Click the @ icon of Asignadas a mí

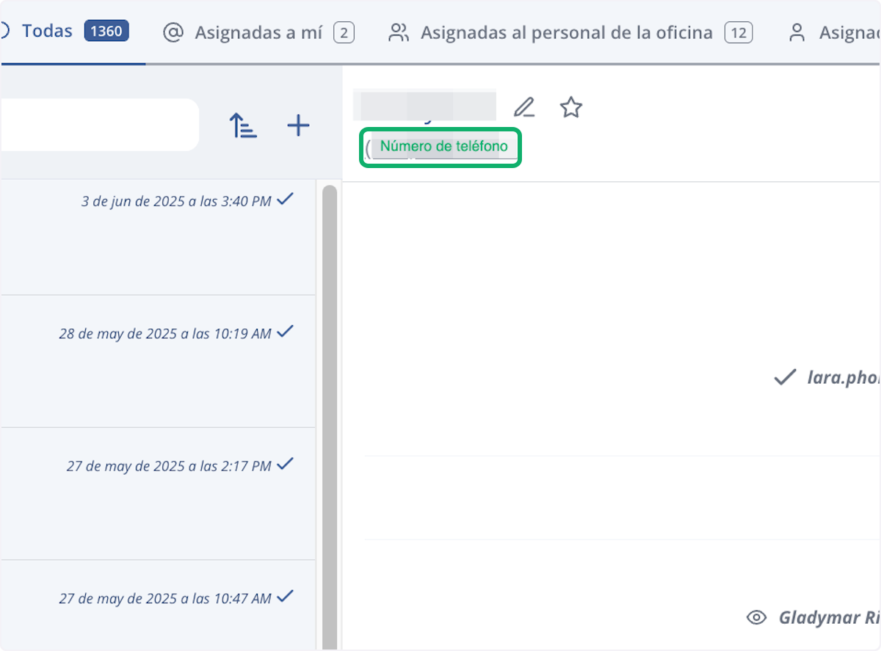pos(173,33)
